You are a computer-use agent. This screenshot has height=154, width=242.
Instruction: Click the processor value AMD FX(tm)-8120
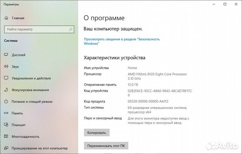[x=157, y=76]
